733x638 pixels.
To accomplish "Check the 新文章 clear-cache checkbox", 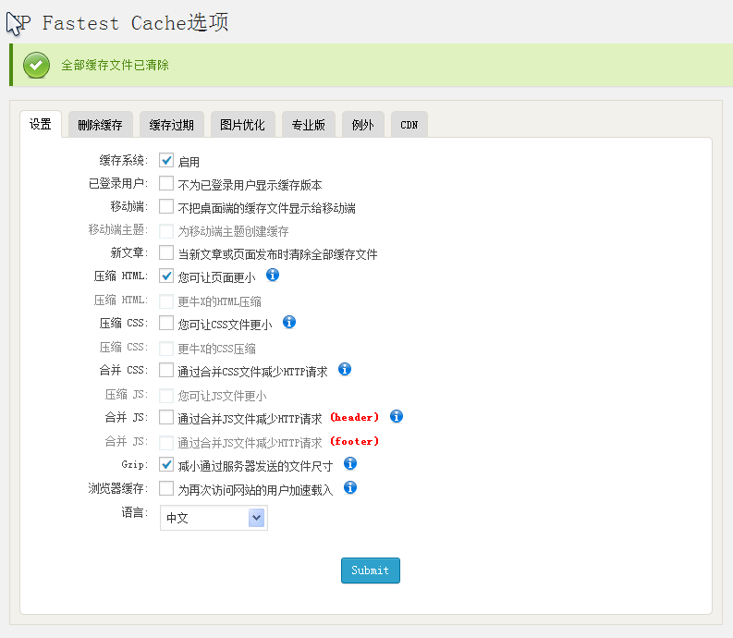I will [x=166, y=252].
